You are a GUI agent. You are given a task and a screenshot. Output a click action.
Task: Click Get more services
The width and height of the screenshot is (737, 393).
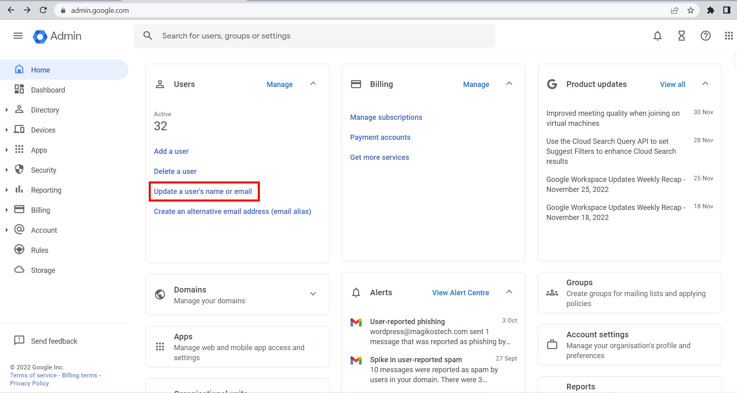pos(379,157)
